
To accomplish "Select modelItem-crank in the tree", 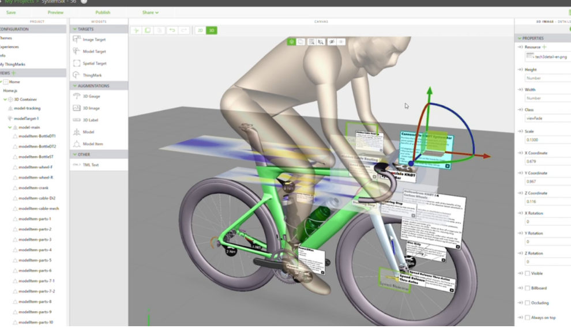I will [x=33, y=188].
